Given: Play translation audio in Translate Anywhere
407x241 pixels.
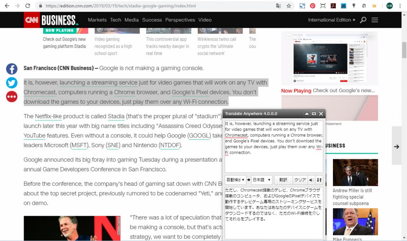Looking at the screenshot, I should [x=311, y=180].
